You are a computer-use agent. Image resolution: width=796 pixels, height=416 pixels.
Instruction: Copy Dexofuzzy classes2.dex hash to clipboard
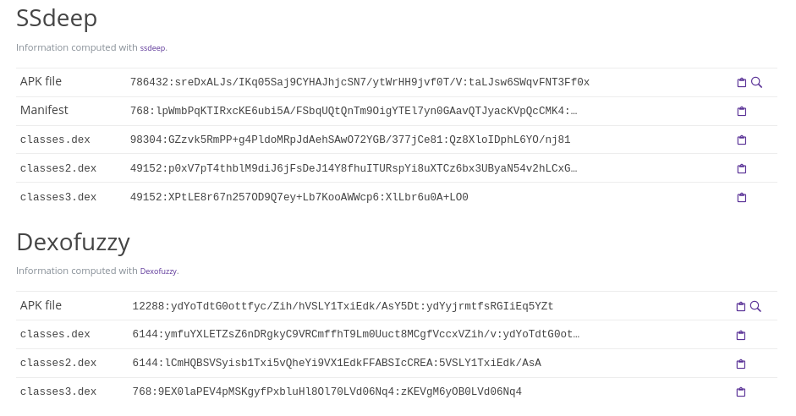tap(741, 364)
